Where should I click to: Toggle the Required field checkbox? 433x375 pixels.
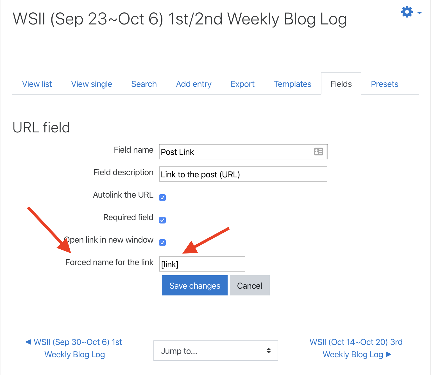pos(162,220)
